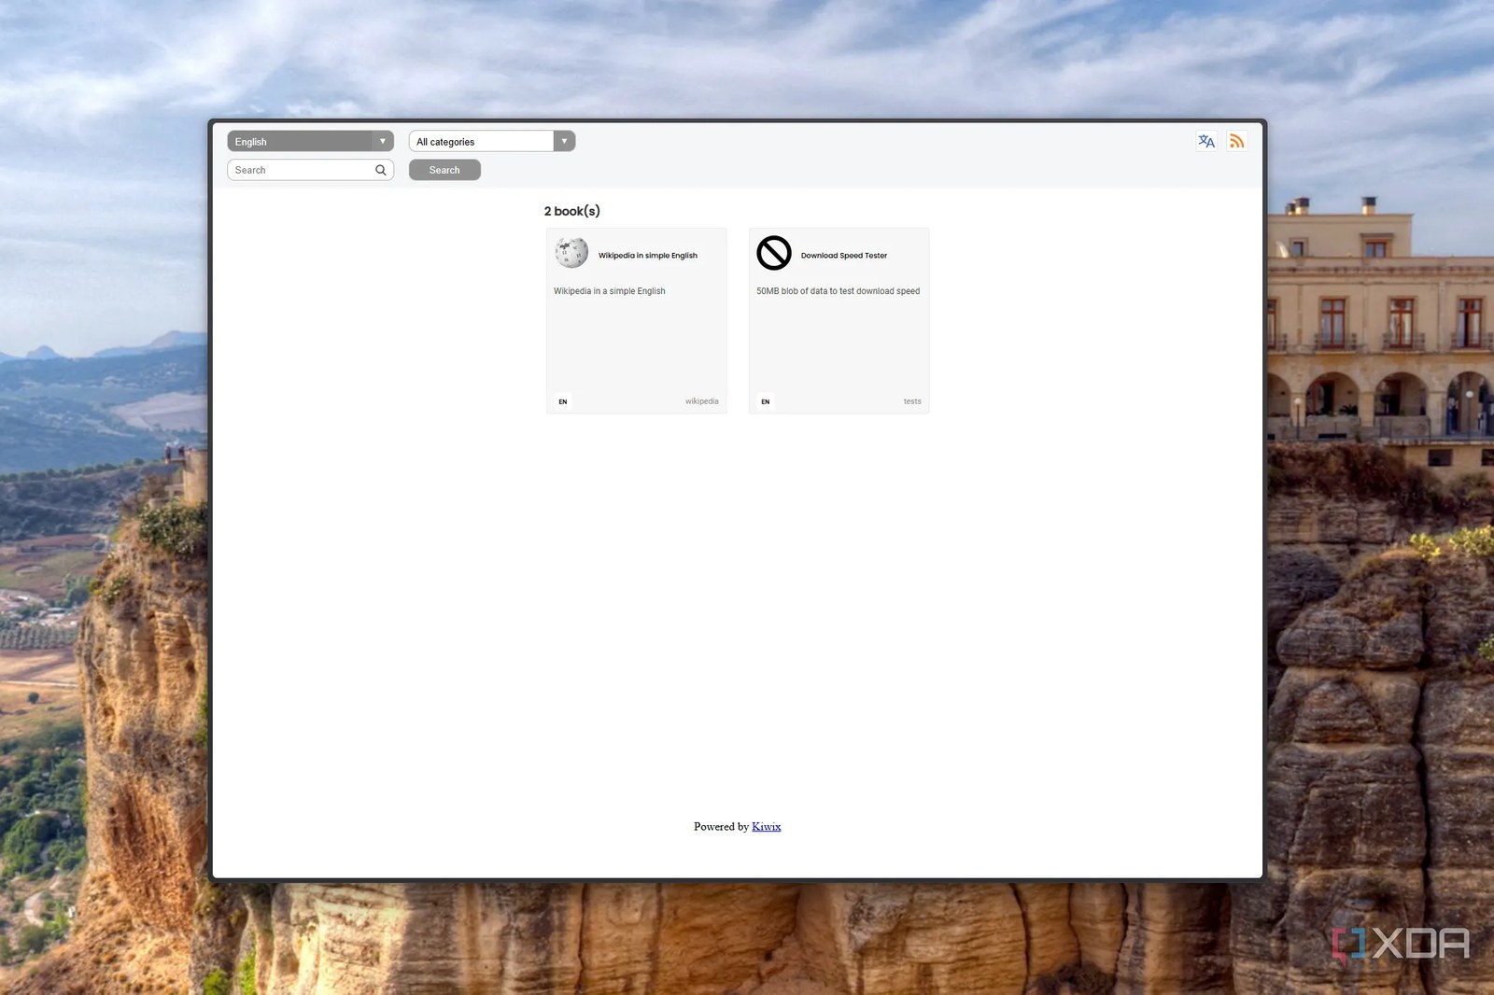Screen dimensions: 1494x995
Task: Focus the Search text field
Action: coord(300,170)
